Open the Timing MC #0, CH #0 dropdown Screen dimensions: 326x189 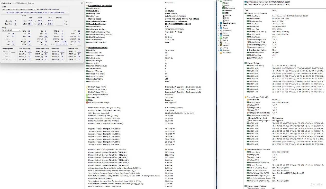pyautogui.click(x=19, y=30)
